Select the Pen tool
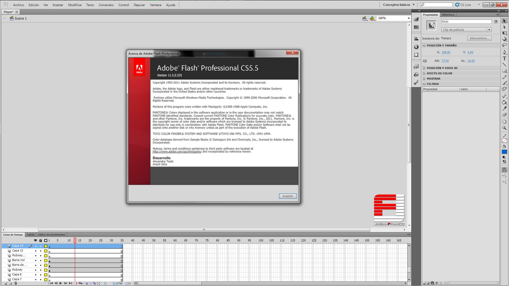 point(504,52)
